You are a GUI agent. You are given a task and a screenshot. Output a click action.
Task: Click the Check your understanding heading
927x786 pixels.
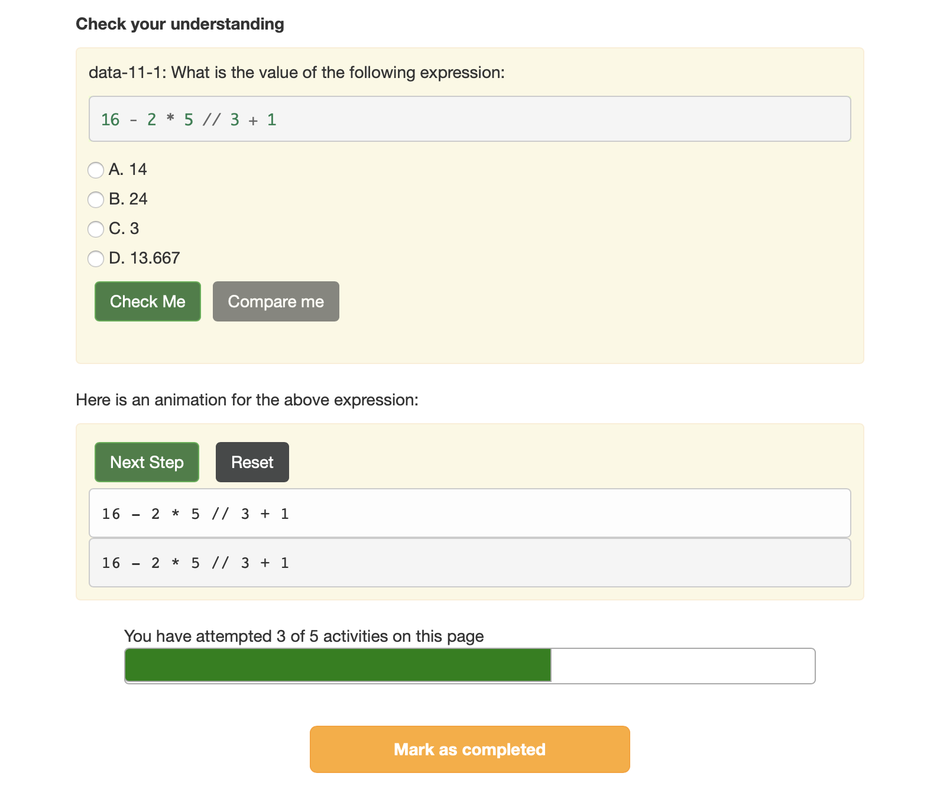pos(180,24)
